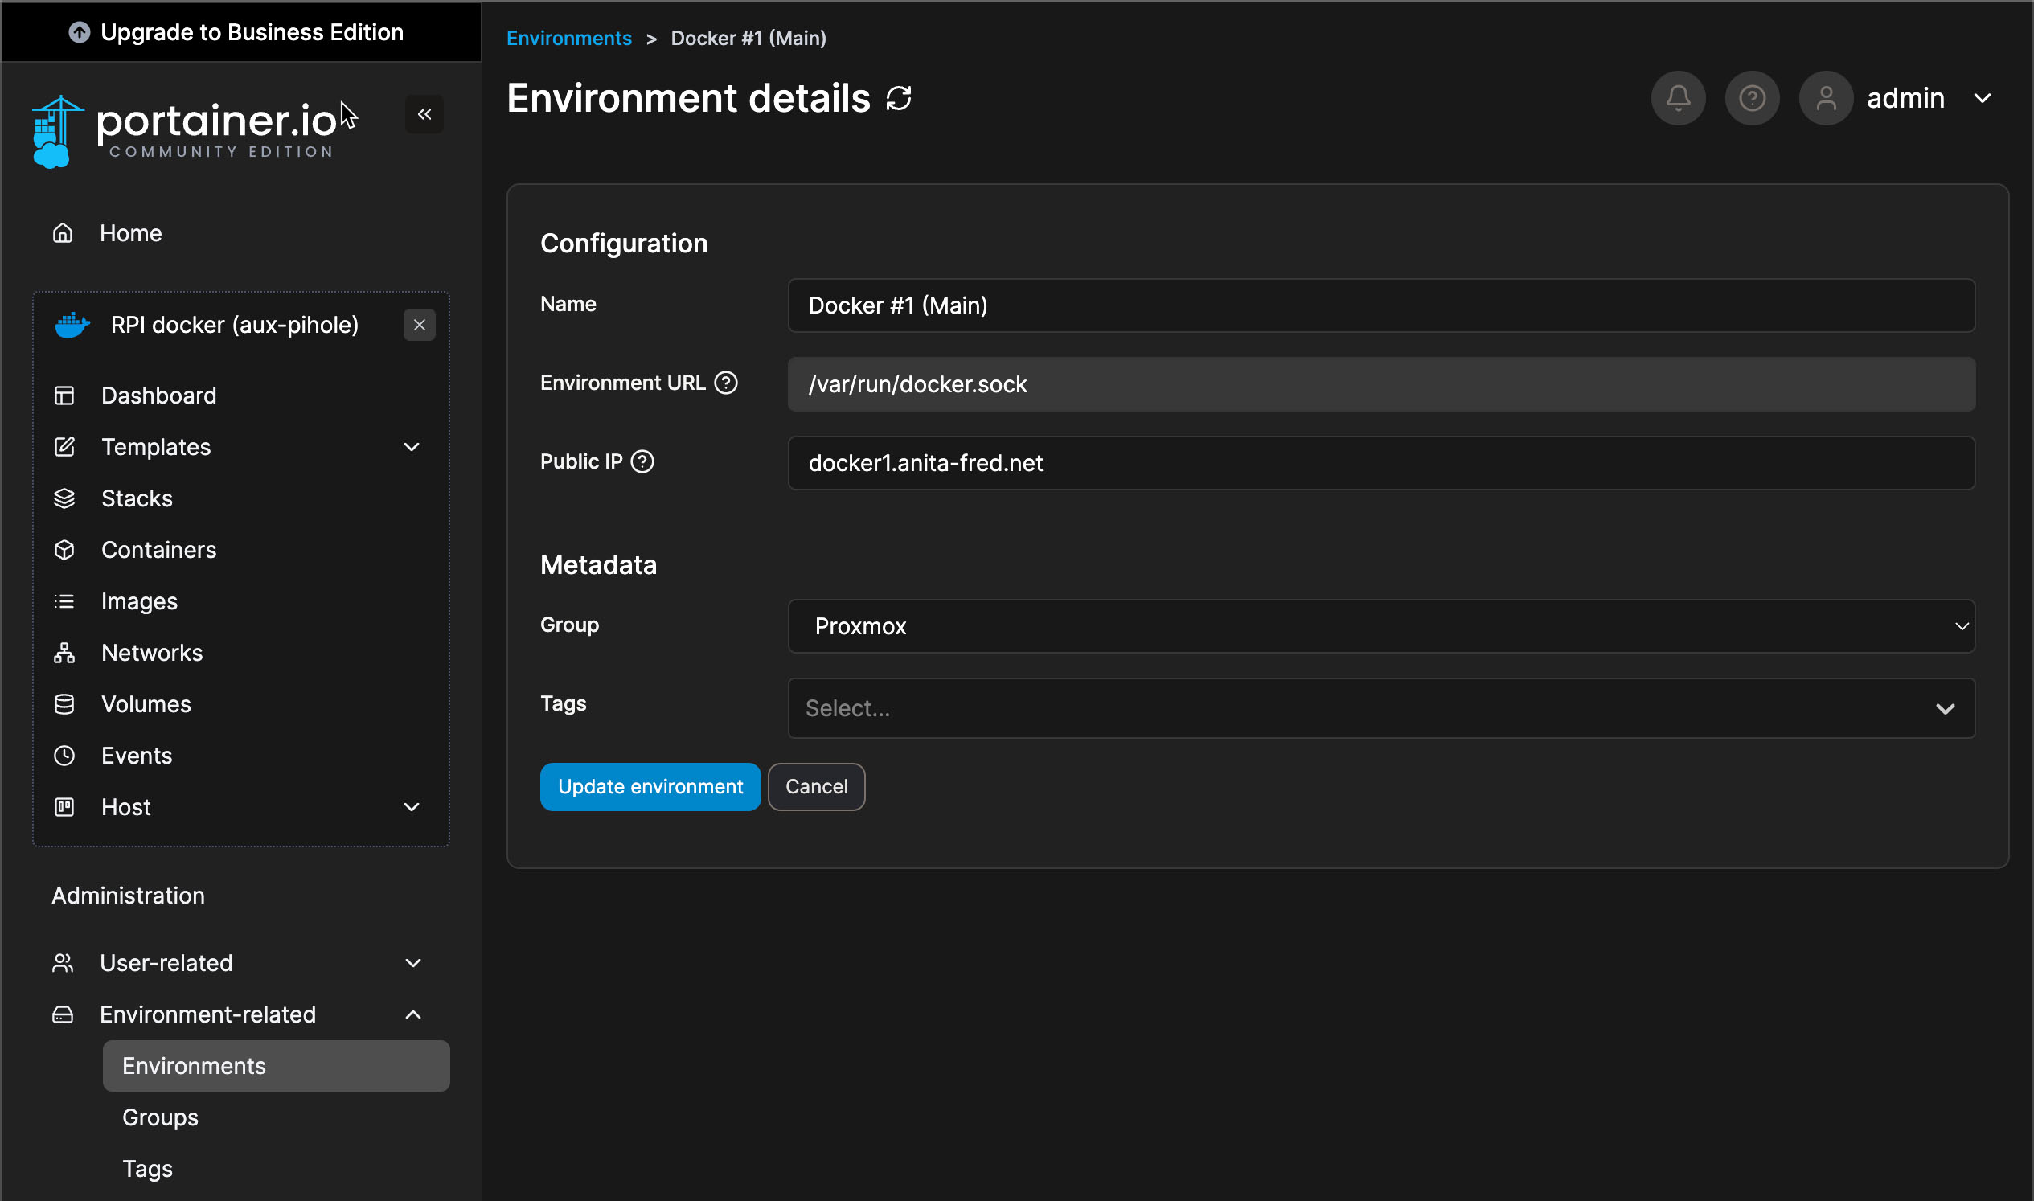Image resolution: width=2034 pixels, height=1201 pixels.
Task: Click the admin user avatar icon
Action: point(1826,98)
